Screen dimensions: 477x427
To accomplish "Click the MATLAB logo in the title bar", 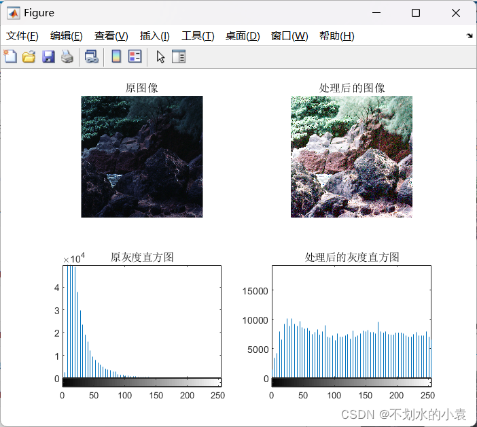I will [x=14, y=13].
